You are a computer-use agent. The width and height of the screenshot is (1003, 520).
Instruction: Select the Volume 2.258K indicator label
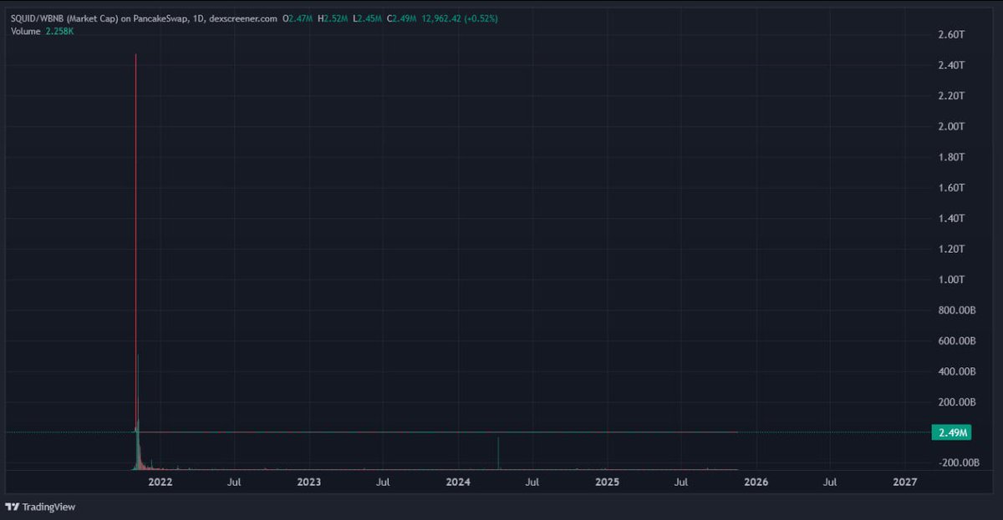43,31
